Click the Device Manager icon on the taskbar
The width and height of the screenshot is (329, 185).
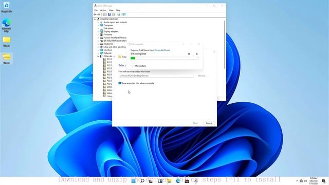tap(195, 180)
